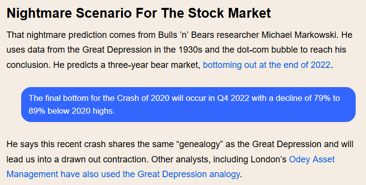The width and height of the screenshot is (366, 185).
Task: Click the blue quote box about Crash of 2020
Action: (188, 104)
